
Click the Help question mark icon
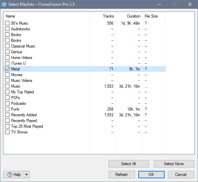[10, 175]
